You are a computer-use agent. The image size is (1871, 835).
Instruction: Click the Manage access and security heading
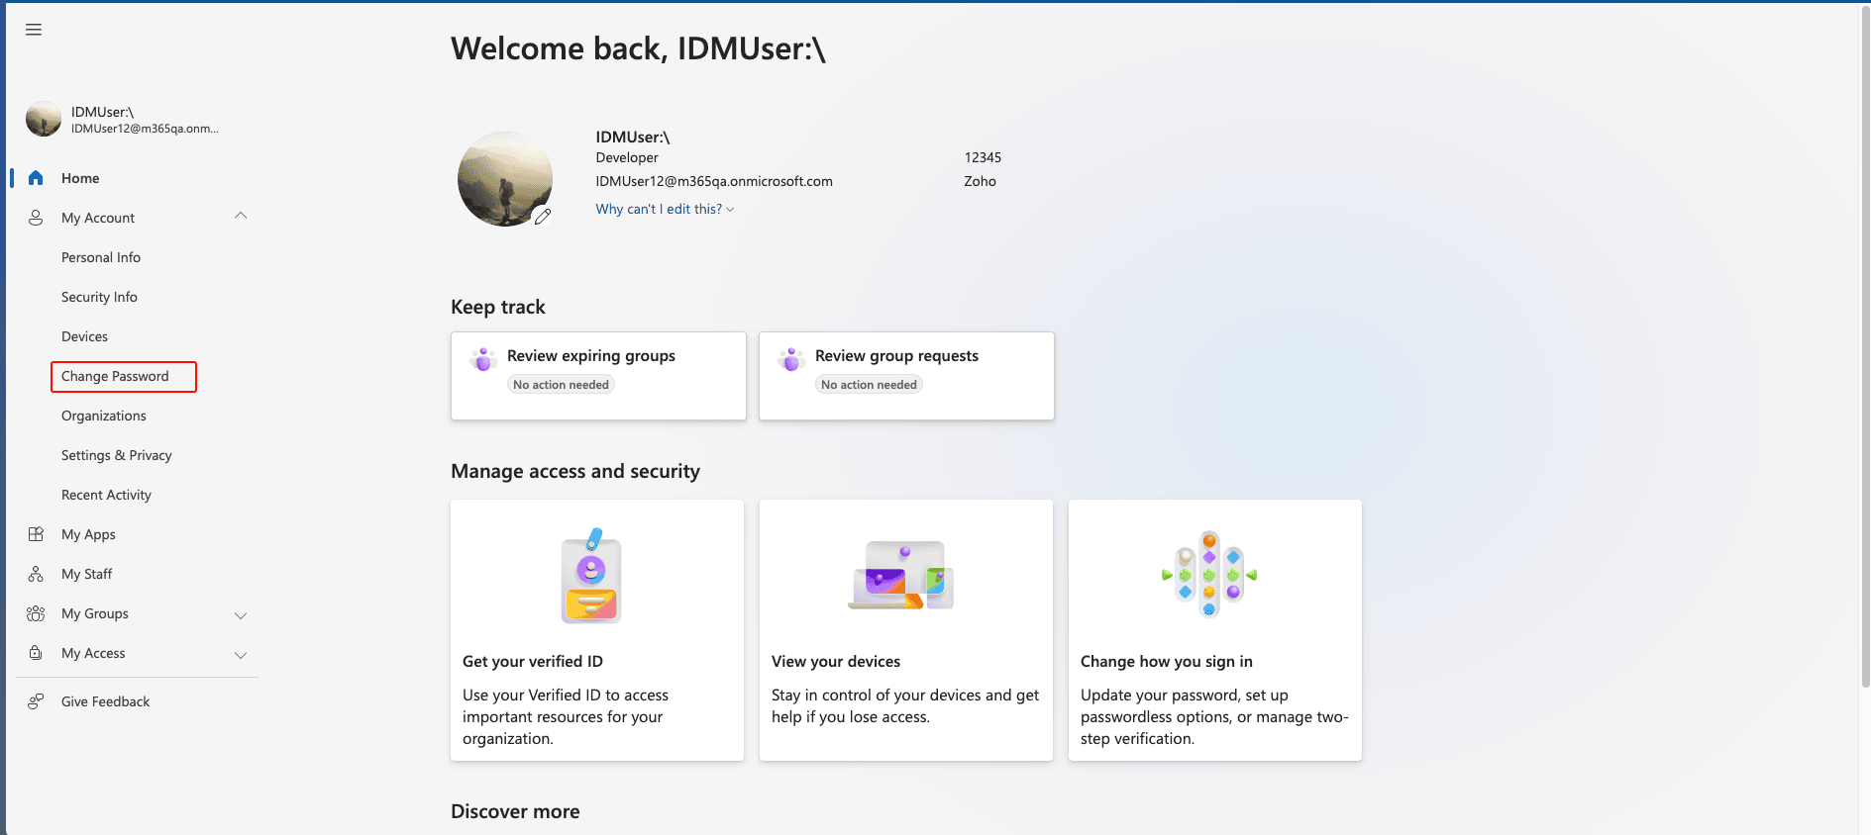(x=575, y=471)
